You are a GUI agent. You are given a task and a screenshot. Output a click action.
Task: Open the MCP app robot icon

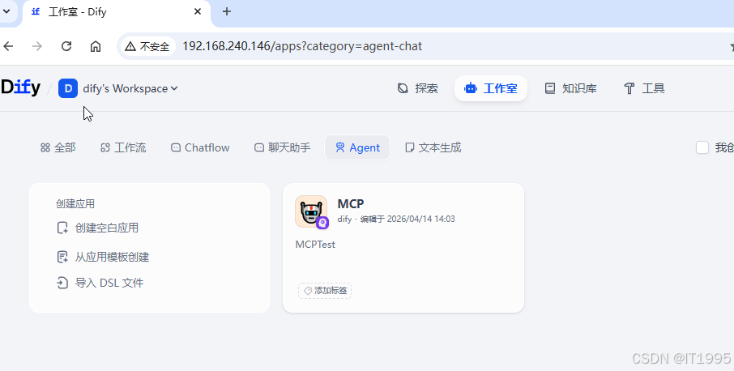tap(311, 211)
